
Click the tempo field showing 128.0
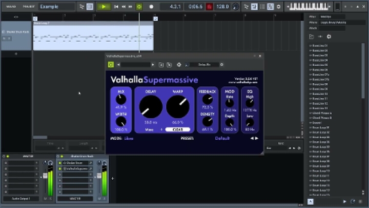tap(222, 7)
